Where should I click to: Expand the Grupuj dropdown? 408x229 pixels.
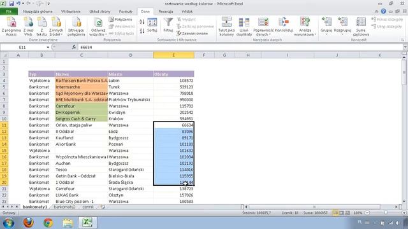[x=326, y=34]
